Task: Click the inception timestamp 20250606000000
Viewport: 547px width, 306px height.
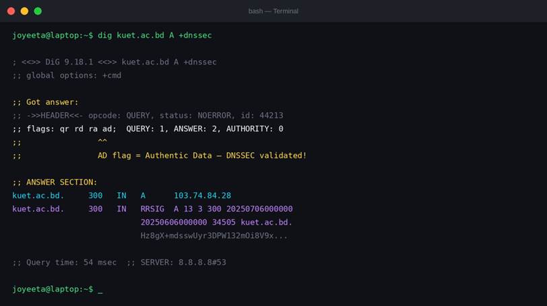Action: pyautogui.click(x=174, y=223)
